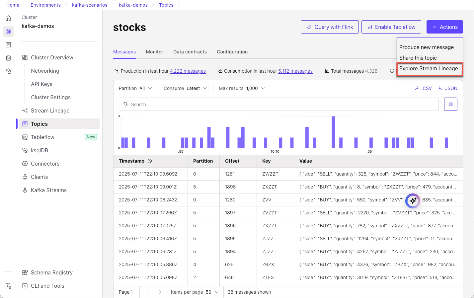Image resolution: width=474 pixels, height=298 pixels.
Task: Open the 5,112 messages consumption link
Action: [x=295, y=71]
